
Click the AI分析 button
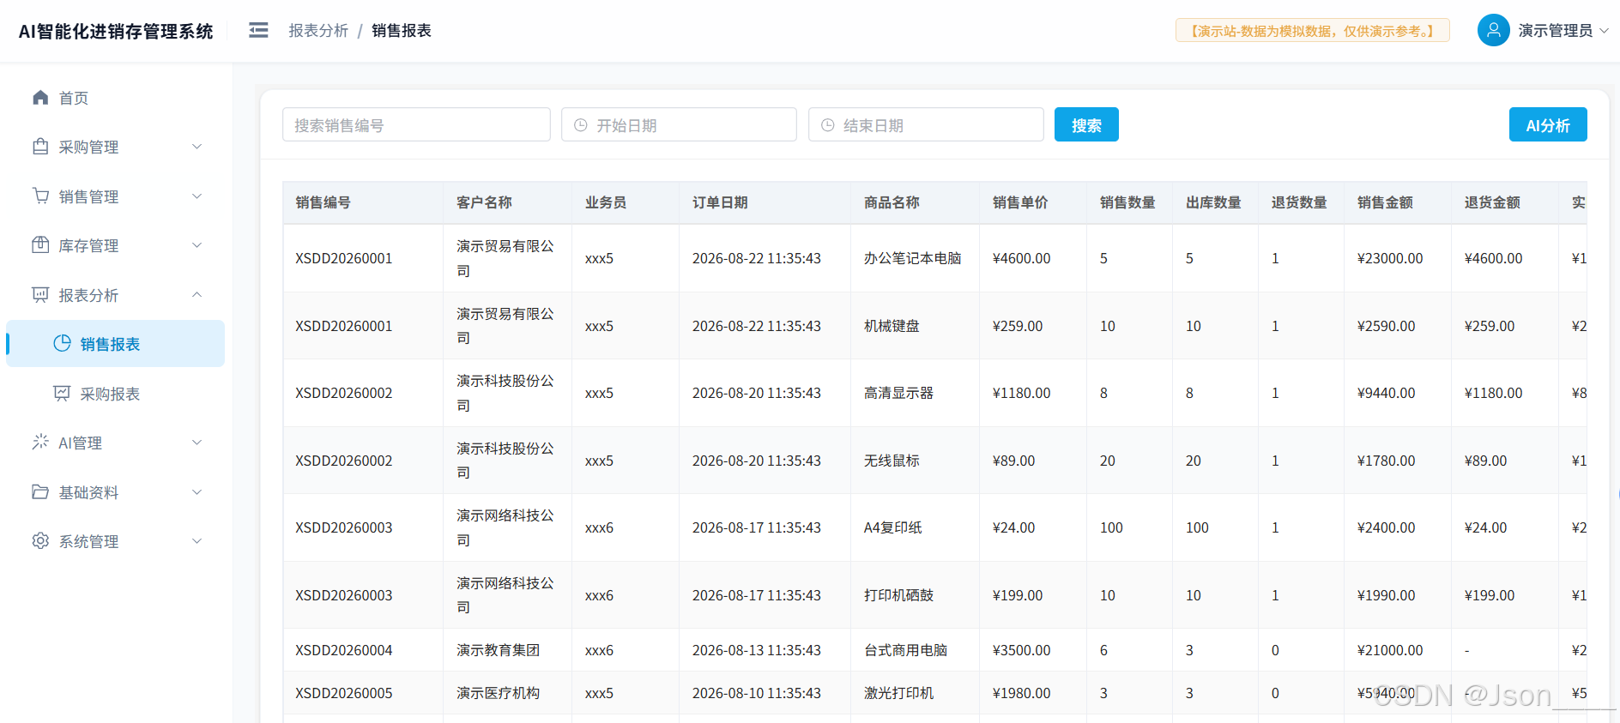click(x=1548, y=124)
